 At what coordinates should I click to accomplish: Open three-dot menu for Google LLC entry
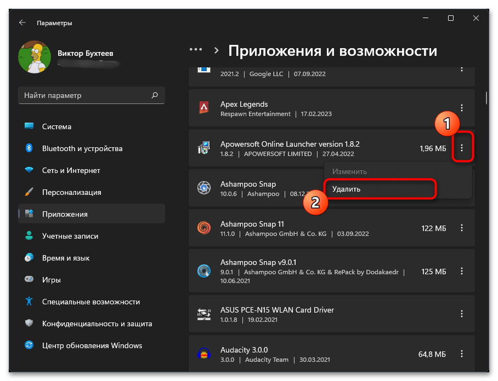(x=461, y=69)
